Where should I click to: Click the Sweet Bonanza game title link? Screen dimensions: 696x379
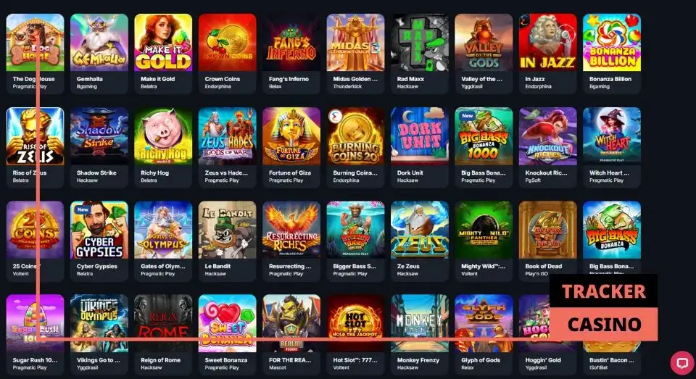(x=226, y=360)
